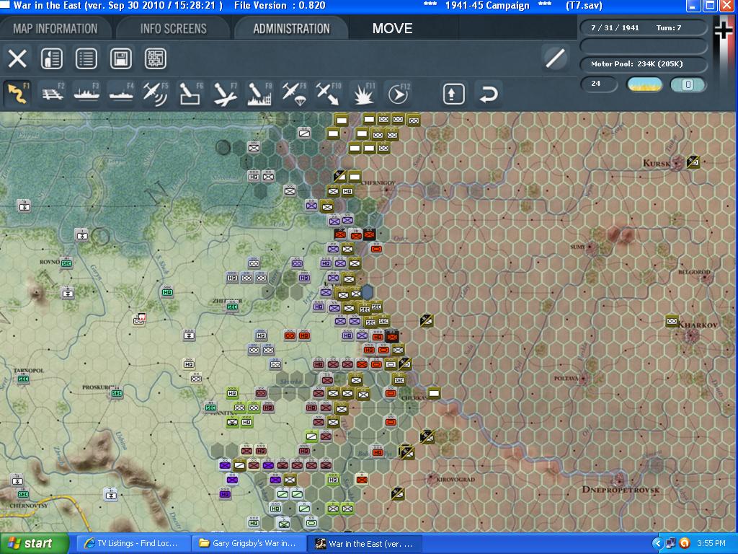Click the X icon on Administration toolbar
The height and width of the screenshot is (554, 738).
[x=17, y=59]
